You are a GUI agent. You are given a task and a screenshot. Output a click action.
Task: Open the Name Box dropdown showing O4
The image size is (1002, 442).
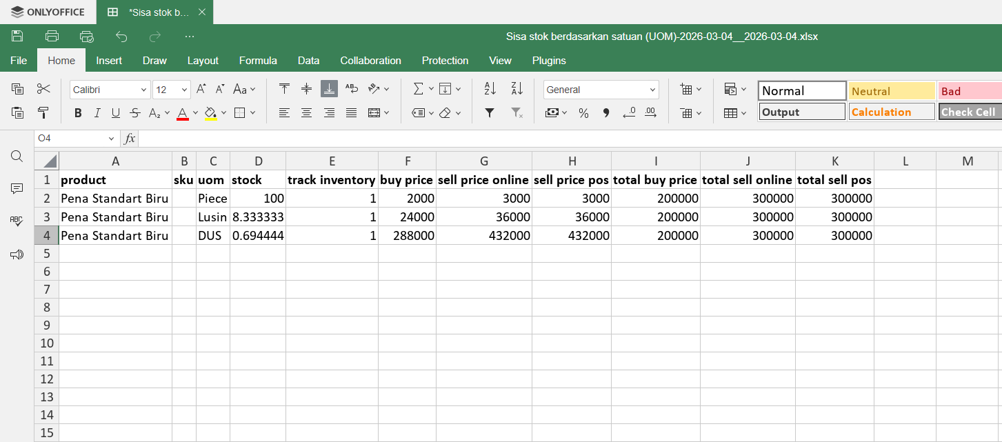pyautogui.click(x=112, y=139)
